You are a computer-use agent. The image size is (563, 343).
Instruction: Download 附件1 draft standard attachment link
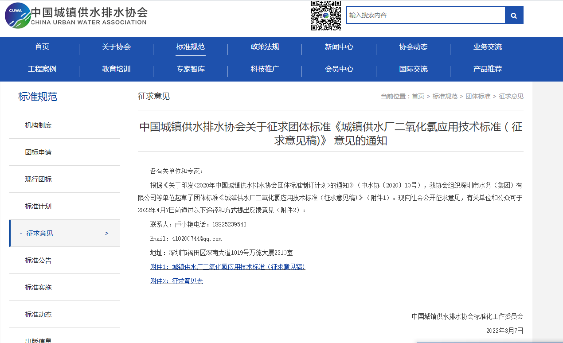[x=227, y=267]
